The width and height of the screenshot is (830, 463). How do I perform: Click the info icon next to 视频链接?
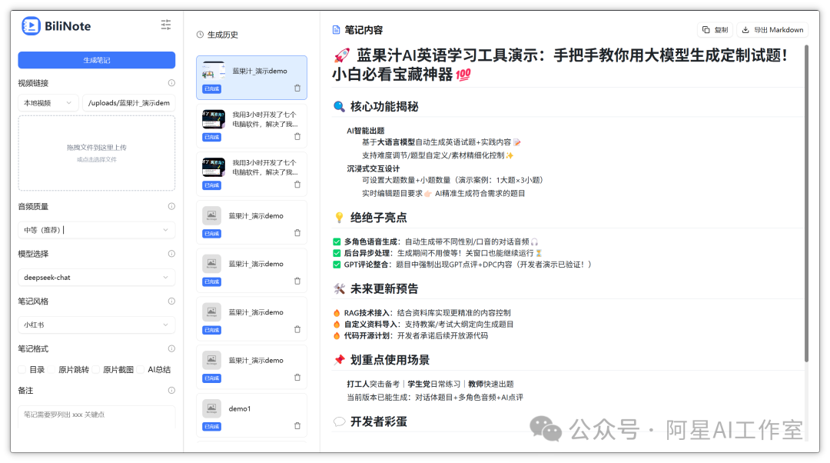(x=171, y=82)
